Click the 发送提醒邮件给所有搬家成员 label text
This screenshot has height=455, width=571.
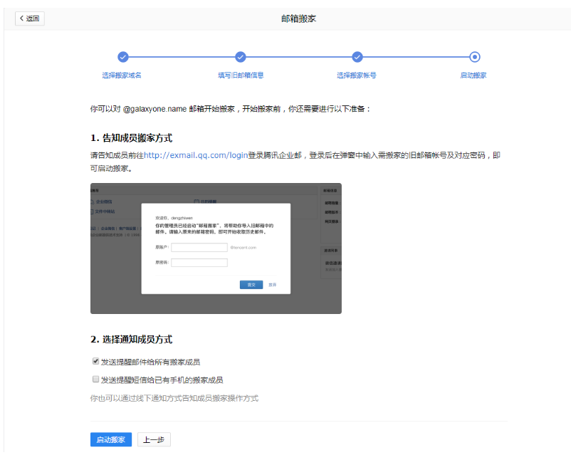click(x=150, y=362)
